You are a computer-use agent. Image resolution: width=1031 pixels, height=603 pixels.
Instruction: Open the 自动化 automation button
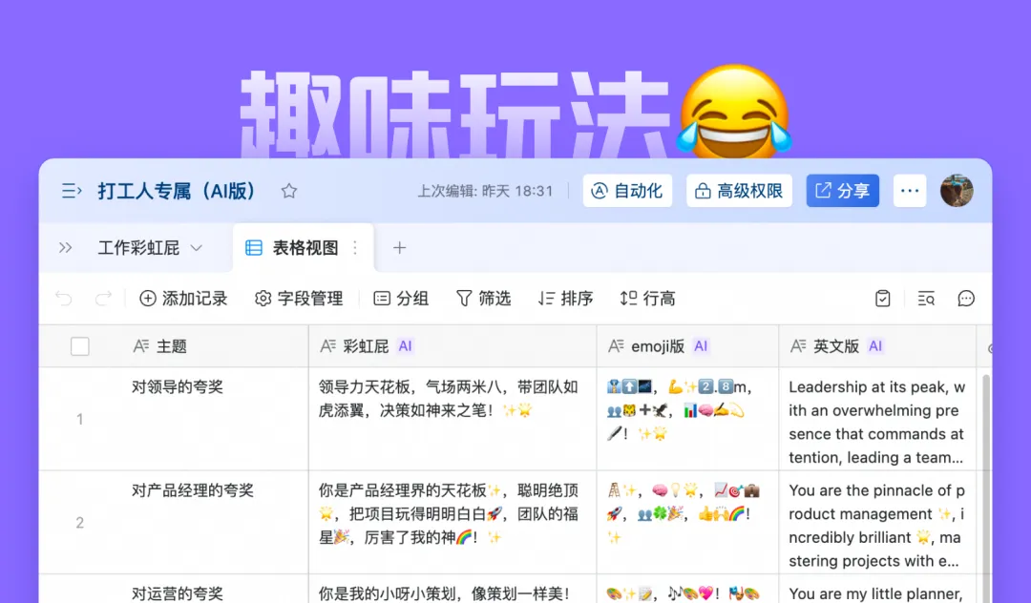pyautogui.click(x=627, y=191)
